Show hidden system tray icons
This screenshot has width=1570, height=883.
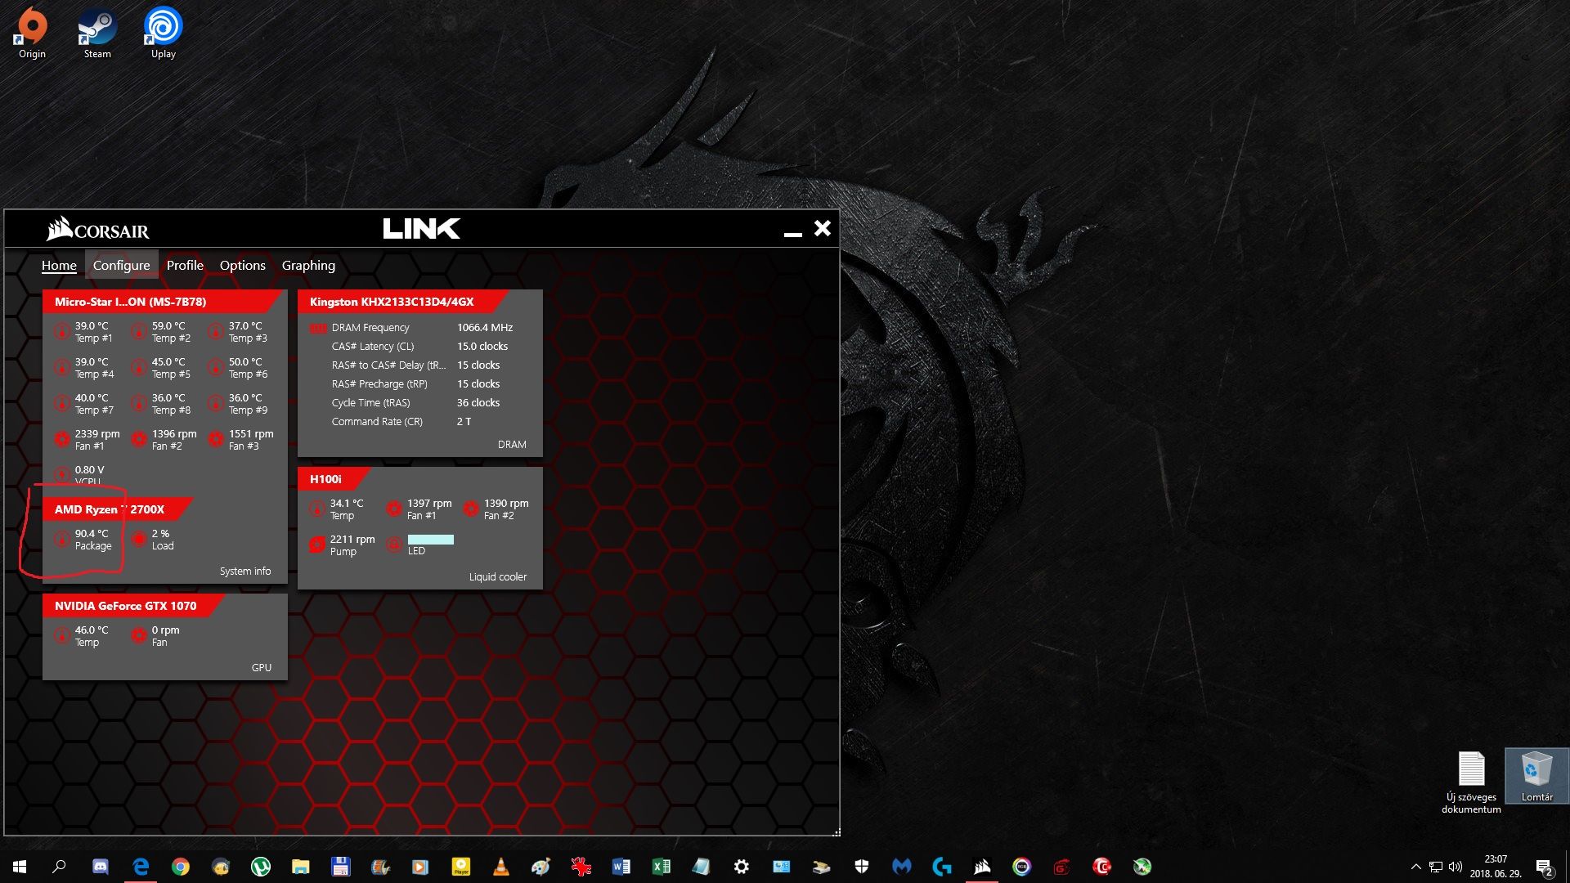pyautogui.click(x=1415, y=867)
